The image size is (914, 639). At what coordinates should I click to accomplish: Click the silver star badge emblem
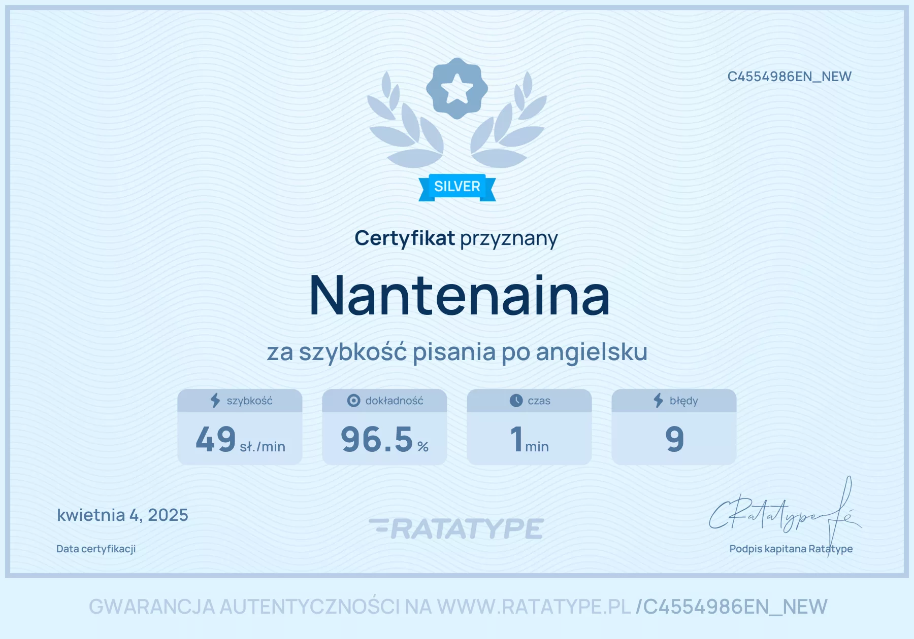point(457,89)
